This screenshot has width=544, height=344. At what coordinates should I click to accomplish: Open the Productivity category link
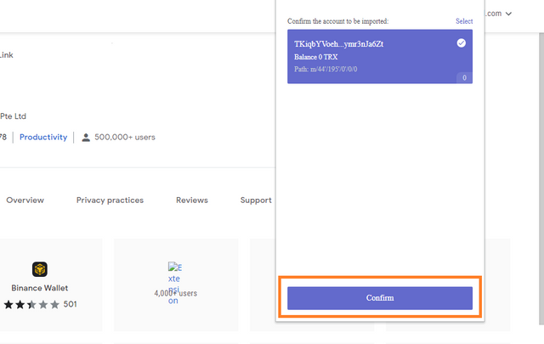43,138
